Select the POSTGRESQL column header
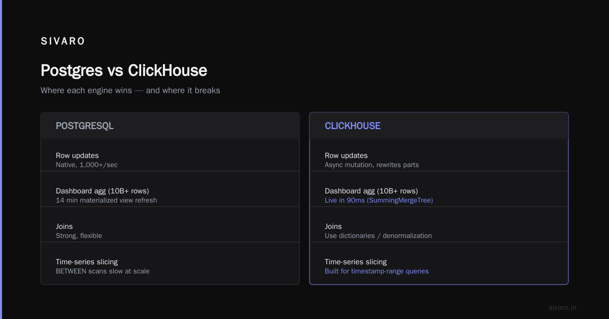Viewport: 609px width, 319px height. click(x=85, y=126)
